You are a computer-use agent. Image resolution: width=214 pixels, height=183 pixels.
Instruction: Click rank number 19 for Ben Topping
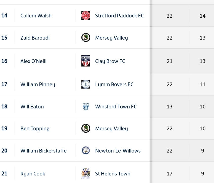click(4, 129)
